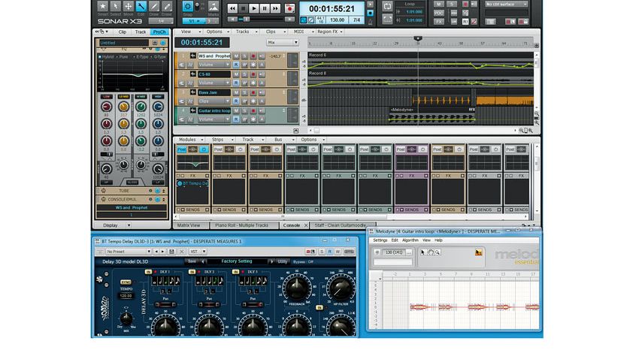Open the Melodyne Algorithm menu
639x359 pixels.
point(410,240)
